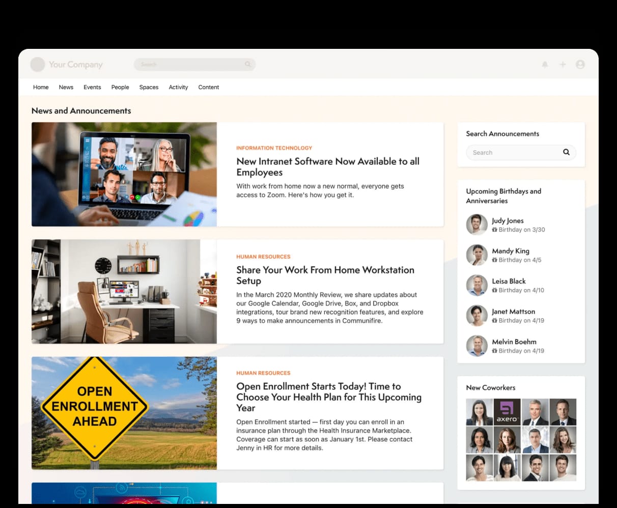Open New Intranet Software article title
Viewport: 617px width, 508px height.
[328, 167]
